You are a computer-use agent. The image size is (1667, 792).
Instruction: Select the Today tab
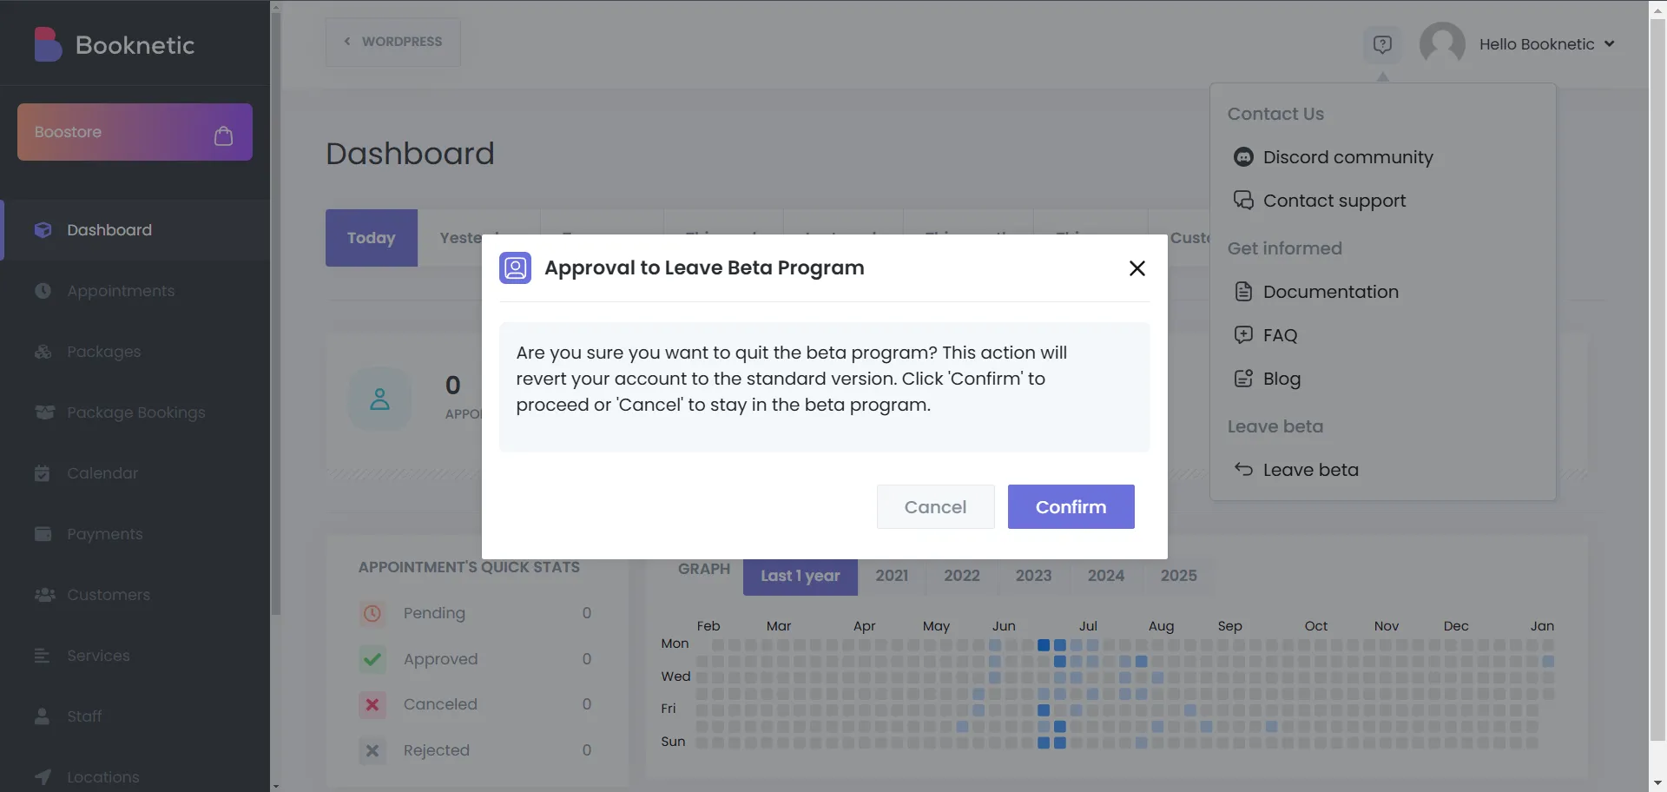point(372,238)
